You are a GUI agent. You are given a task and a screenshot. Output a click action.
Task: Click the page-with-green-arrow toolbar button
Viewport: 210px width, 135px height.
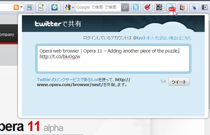[x=41, y=7]
